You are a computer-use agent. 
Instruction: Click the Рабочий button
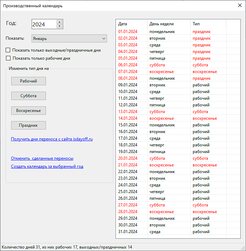click(28, 81)
